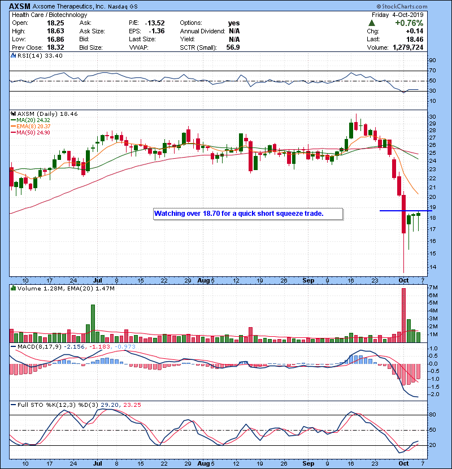This screenshot has width=452, height=469.
Task: Click the -2.0 label on MACD scale
Action: pyautogui.click(x=433, y=394)
